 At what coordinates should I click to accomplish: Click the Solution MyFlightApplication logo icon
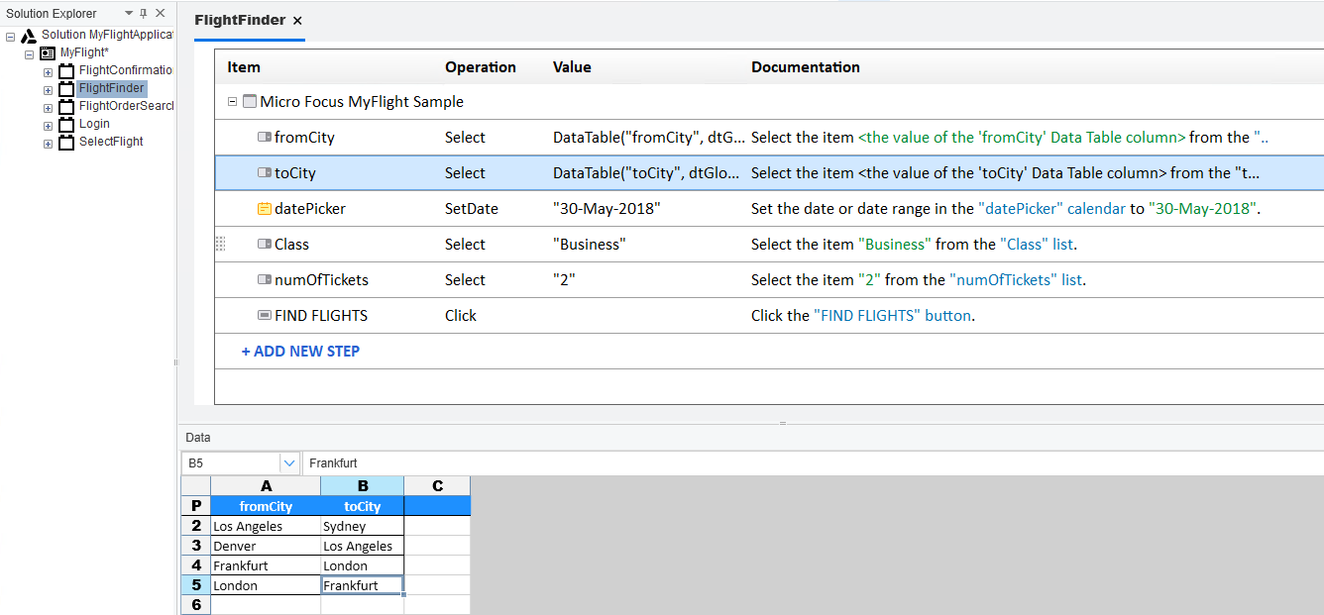(29, 36)
